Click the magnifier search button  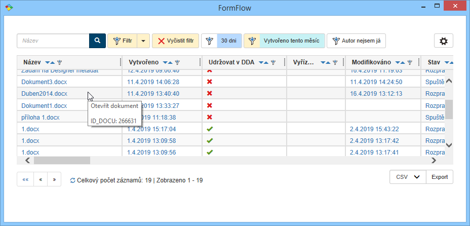[97, 41]
